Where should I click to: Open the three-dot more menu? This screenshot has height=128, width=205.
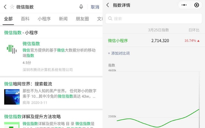(x=184, y=5)
